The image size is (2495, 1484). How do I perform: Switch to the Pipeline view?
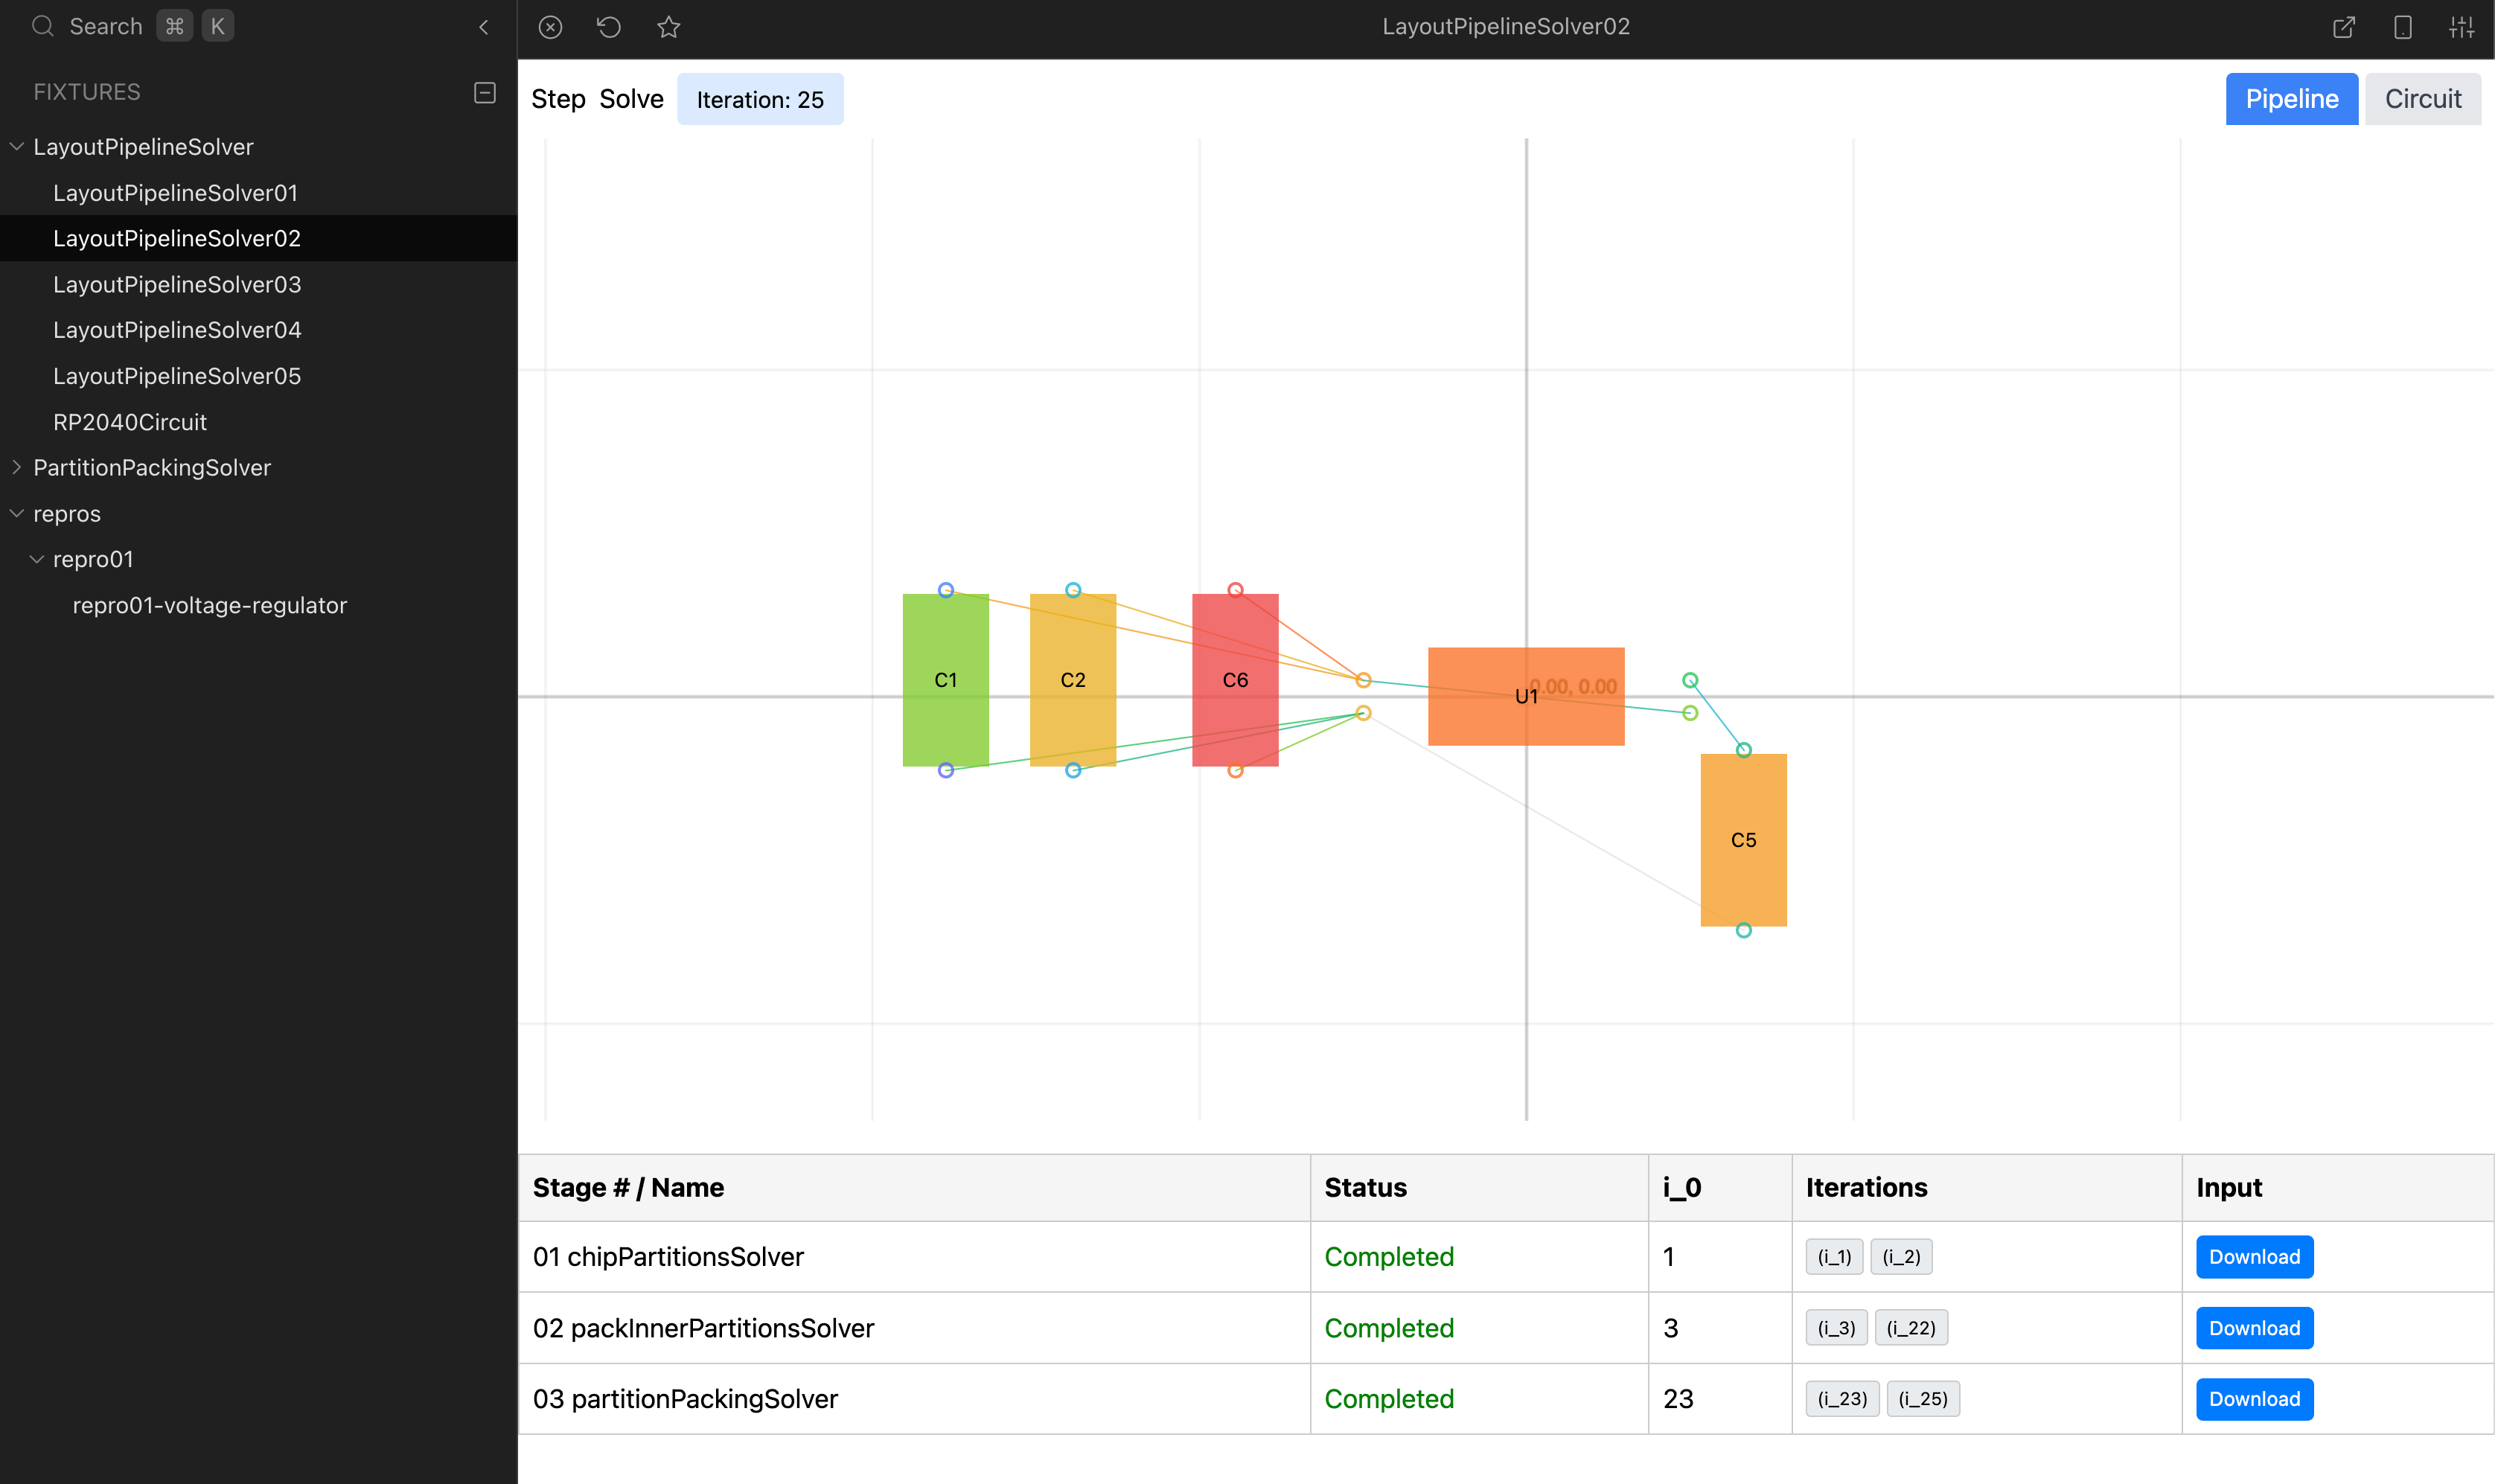click(2291, 99)
